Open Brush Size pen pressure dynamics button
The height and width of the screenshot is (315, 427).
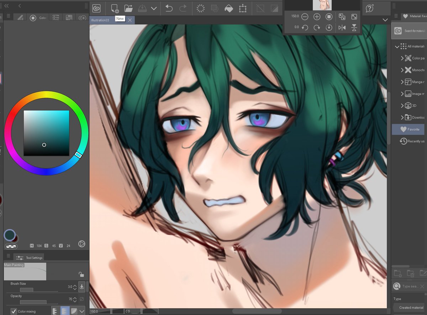coord(81,286)
